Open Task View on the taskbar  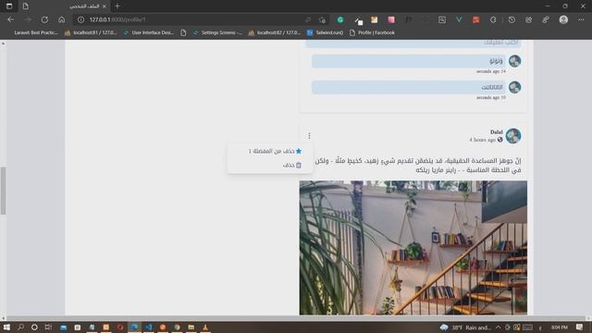point(48,327)
